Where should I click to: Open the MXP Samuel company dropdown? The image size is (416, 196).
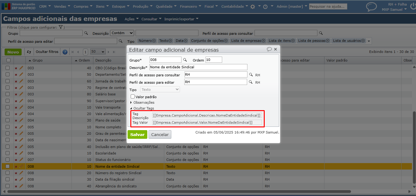tap(394, 10)
